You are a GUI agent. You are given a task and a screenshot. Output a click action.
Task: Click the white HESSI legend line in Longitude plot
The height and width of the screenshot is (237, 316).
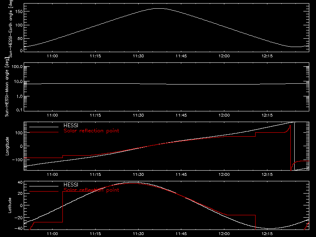pos(44,127)
